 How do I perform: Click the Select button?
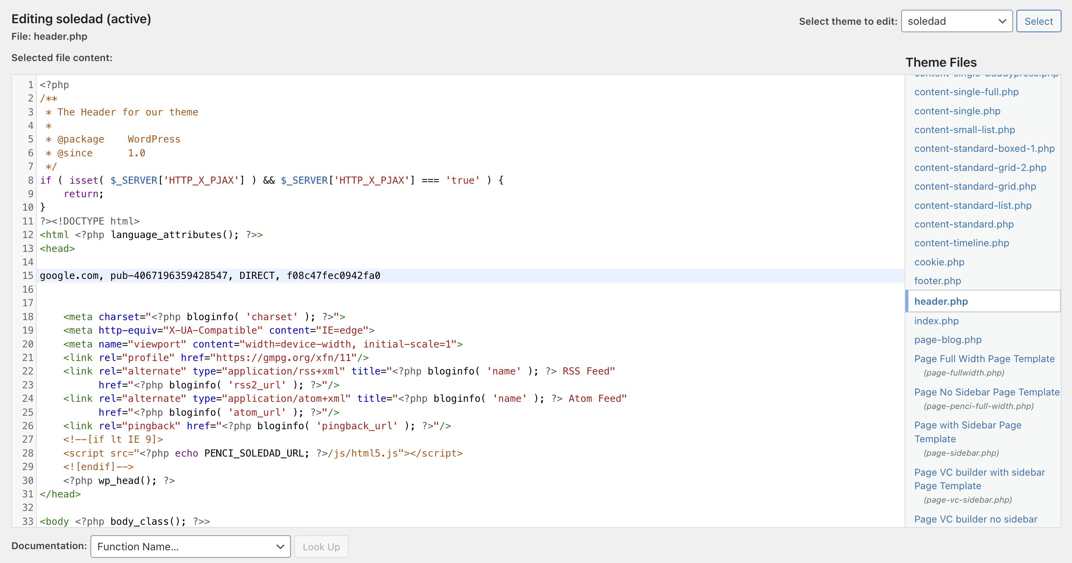(x=1038, y=21)
